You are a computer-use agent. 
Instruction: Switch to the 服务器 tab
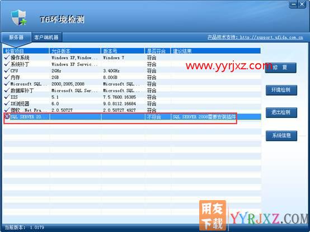pos(16,37)
